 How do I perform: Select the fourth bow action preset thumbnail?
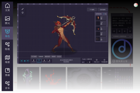coord(50,61)
